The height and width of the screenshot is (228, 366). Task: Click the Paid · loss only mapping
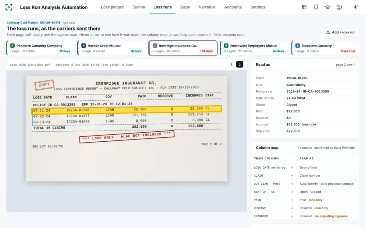point(311,200)
